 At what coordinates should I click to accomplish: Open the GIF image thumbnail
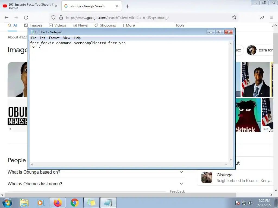pyautogui.click(x=268, y=115)
